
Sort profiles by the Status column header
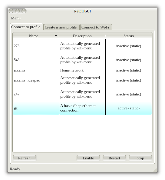pos(129,36)
